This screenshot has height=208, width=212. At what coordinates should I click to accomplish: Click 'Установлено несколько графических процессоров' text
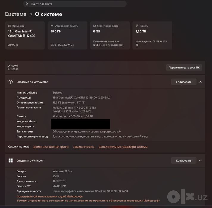tap(108, 43)
